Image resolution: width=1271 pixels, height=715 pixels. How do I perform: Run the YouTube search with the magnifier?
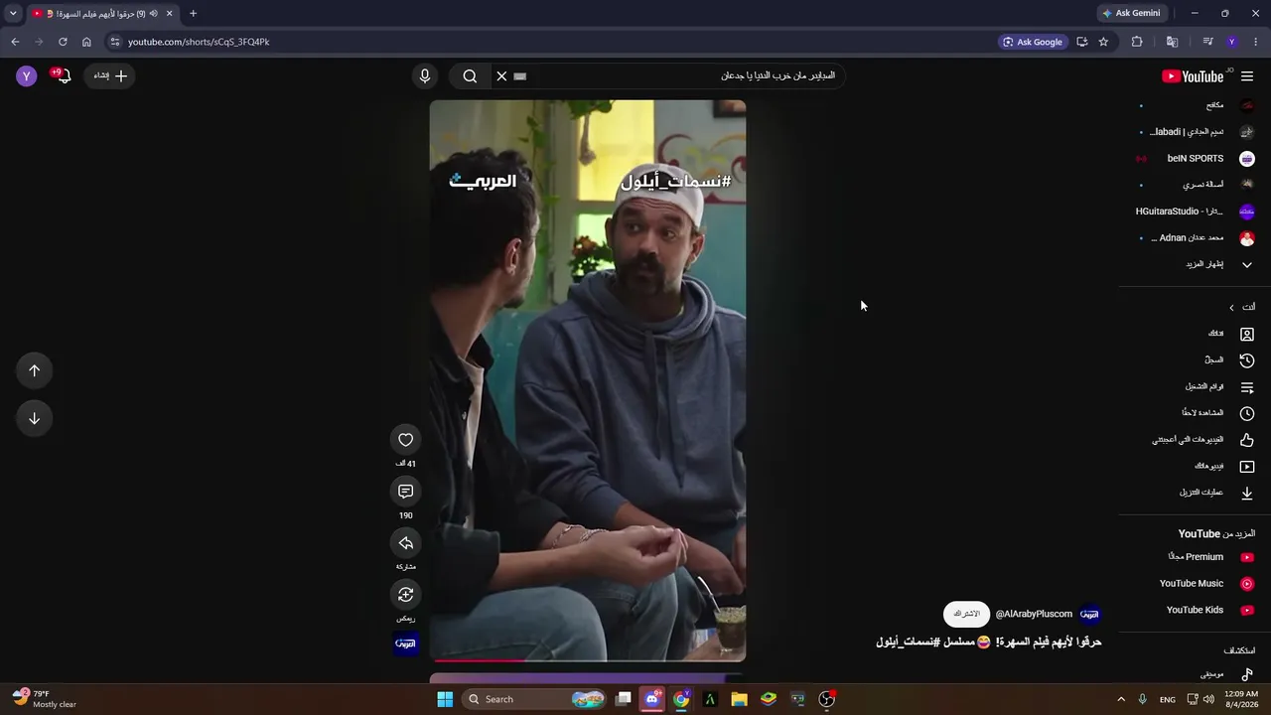[470, 75]
